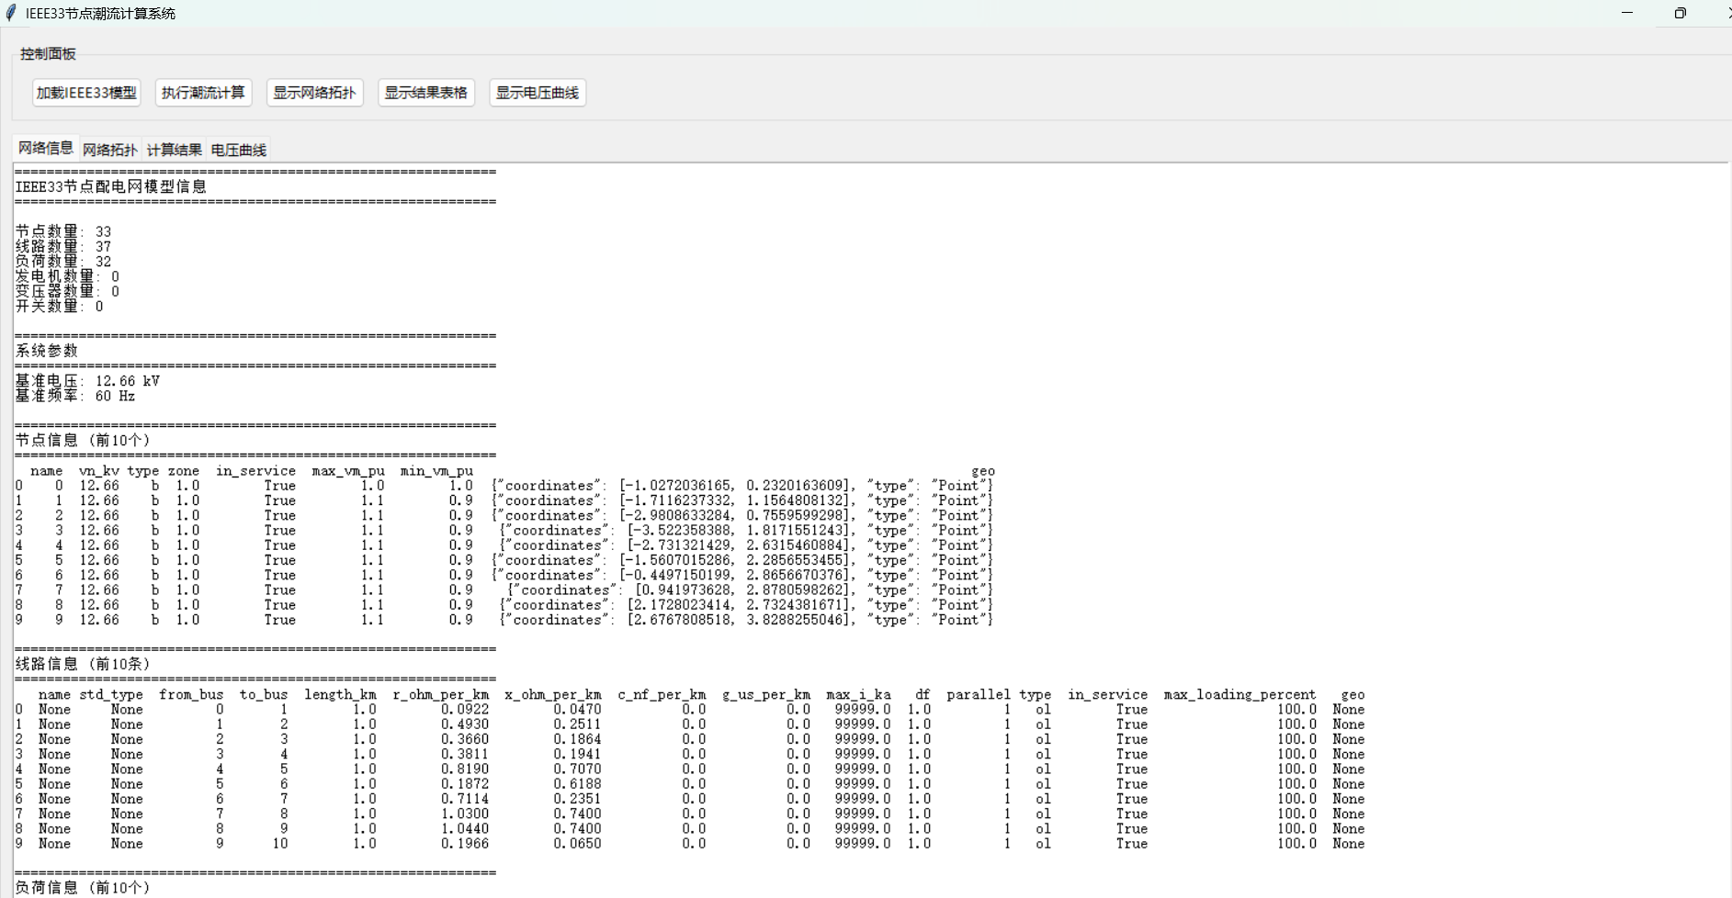
Task: Click the min_vm_pu column header
Action: point(436,471)
